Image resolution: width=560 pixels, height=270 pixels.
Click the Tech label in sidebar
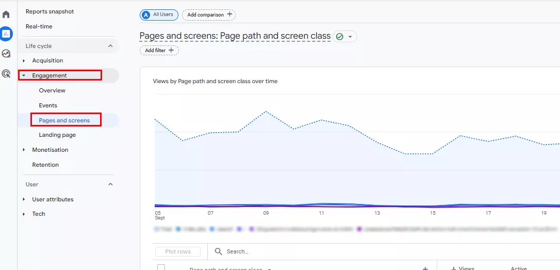tap(39, 214)
